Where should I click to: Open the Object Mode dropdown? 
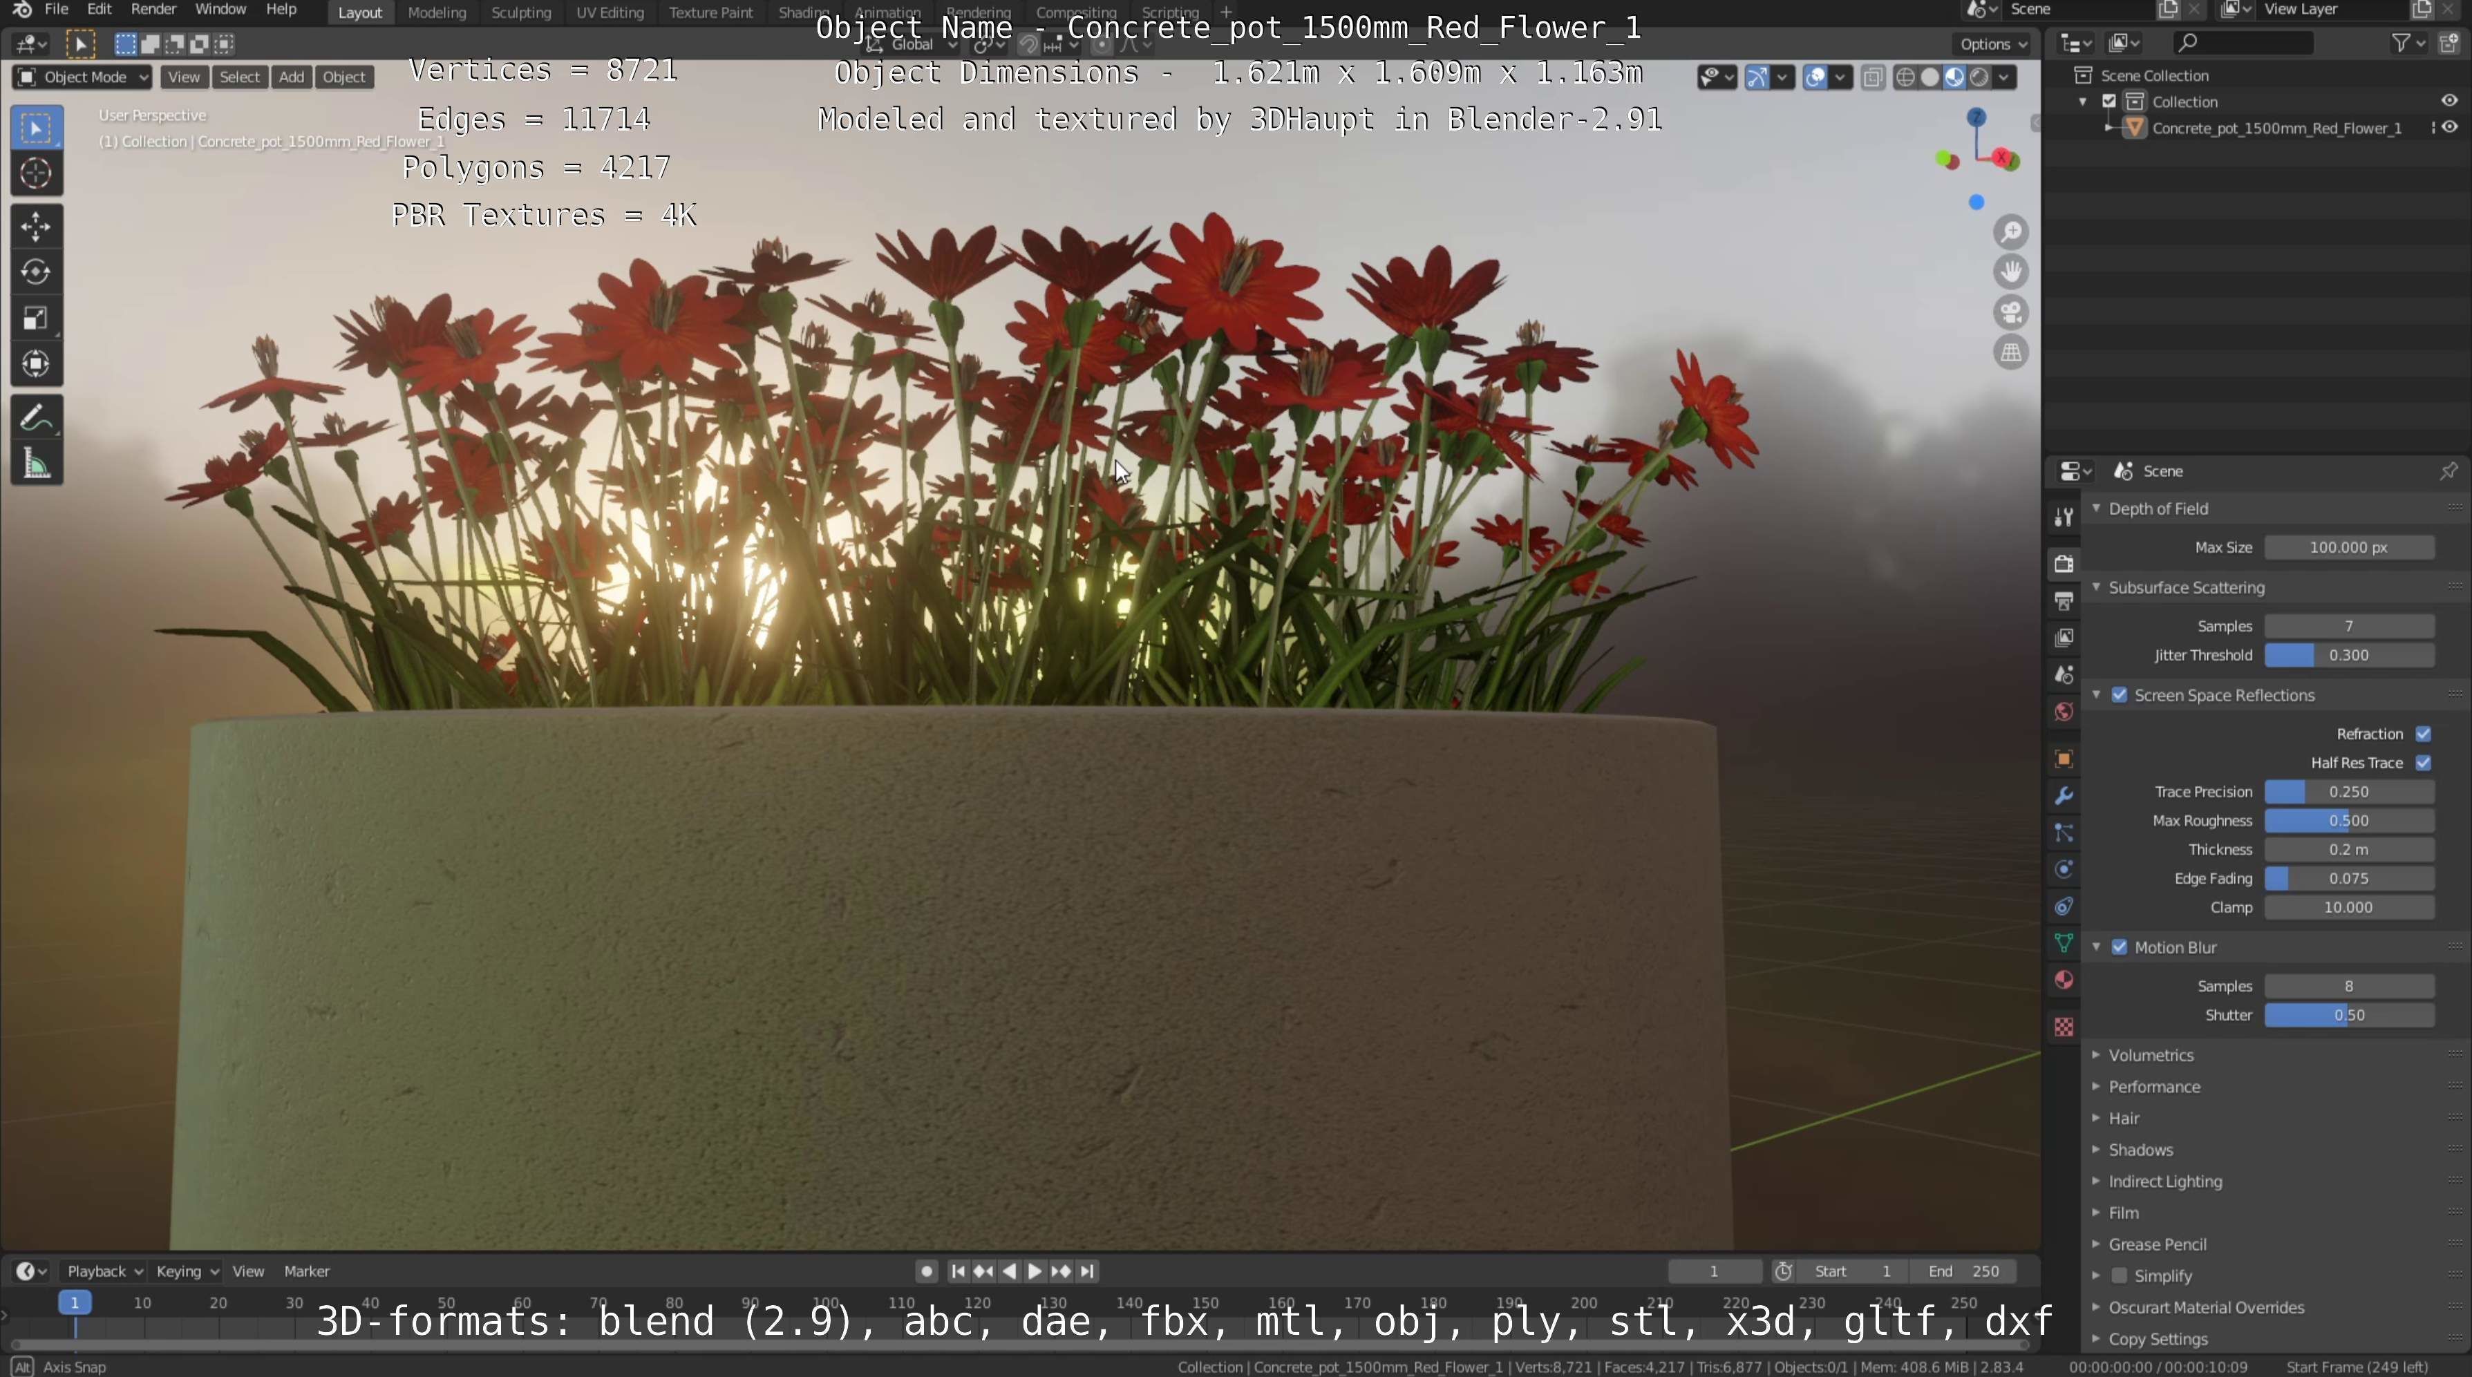pyautogui.click(x=82, y=77)
